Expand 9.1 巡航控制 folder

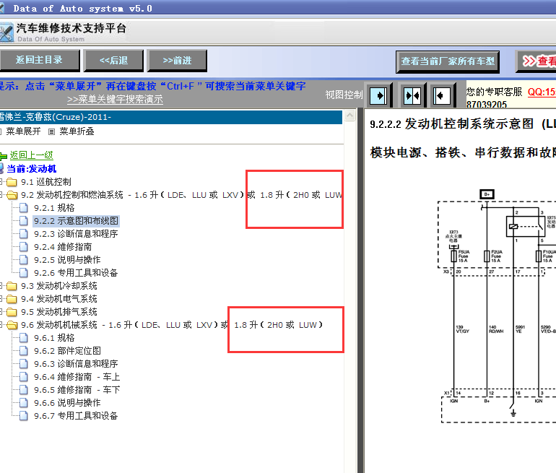(1, 182)
